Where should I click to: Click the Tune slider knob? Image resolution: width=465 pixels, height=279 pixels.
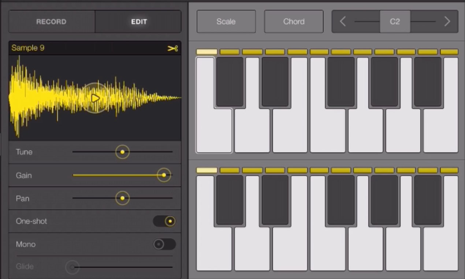click(122, 152)
